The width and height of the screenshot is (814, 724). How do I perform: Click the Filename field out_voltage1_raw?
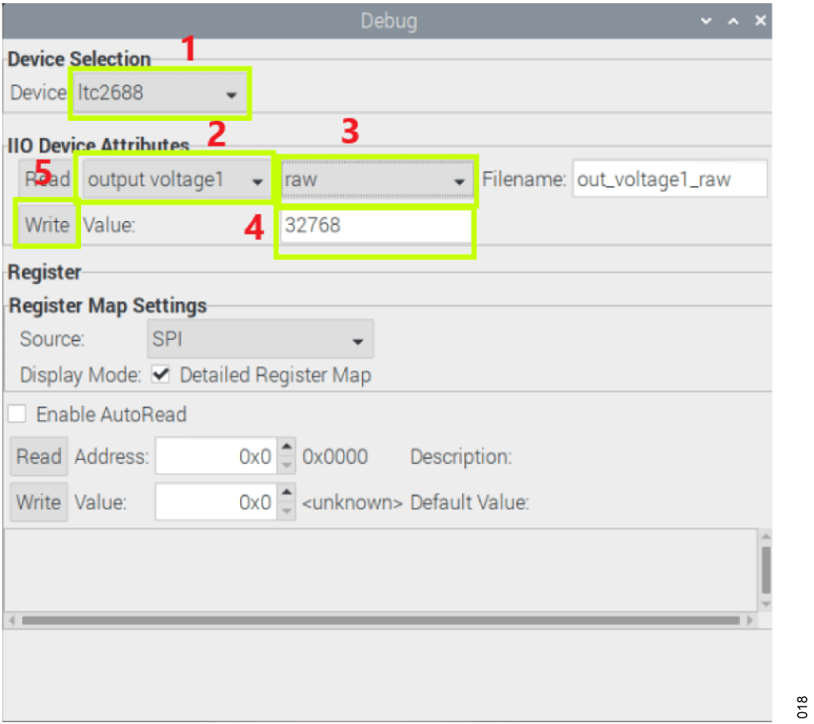tap(669, 180)
